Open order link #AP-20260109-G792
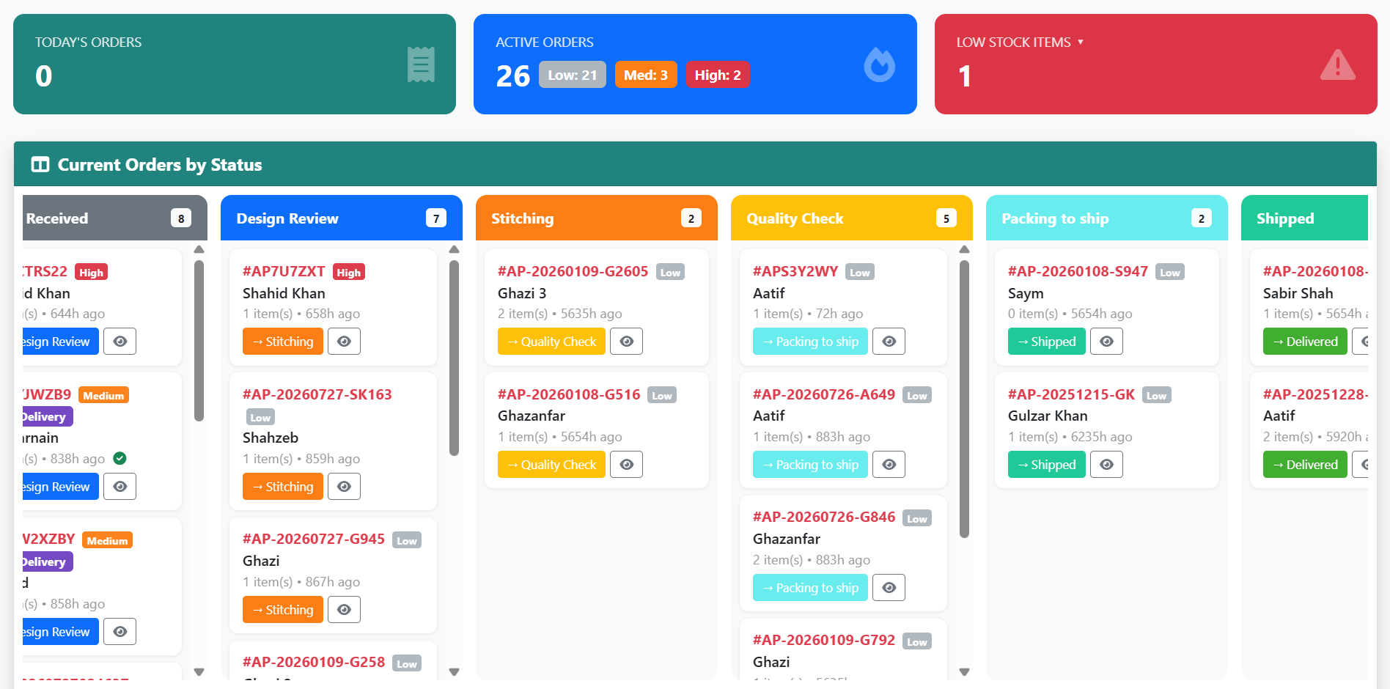This screenshot has width=1390, height=689. [x=824, y=640]
